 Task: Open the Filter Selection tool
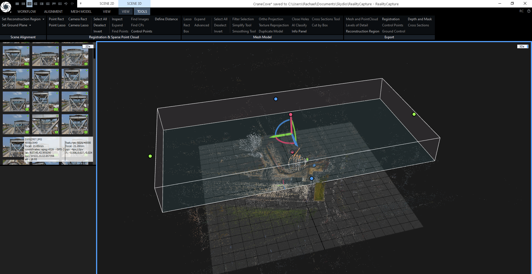pyautogui.click(x=243, y=19)
